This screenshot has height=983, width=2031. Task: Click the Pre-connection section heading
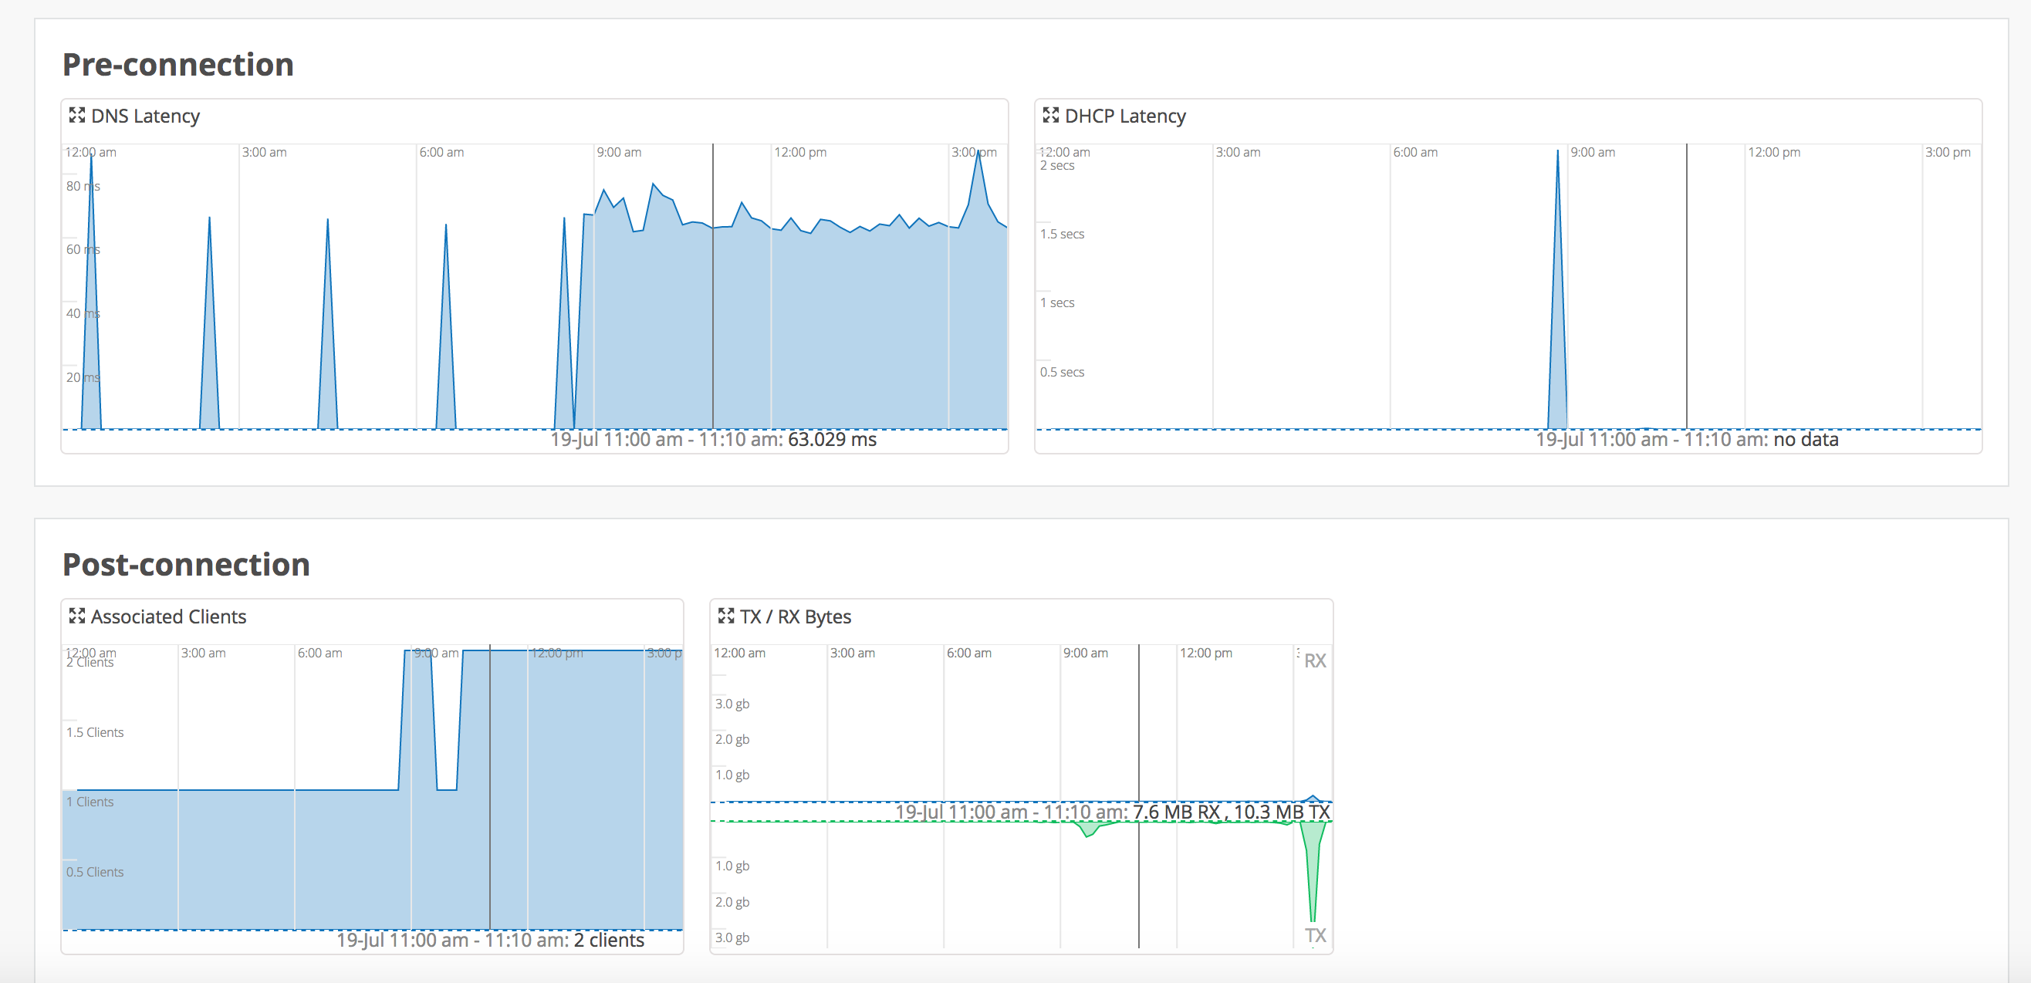tap(178, 65)
